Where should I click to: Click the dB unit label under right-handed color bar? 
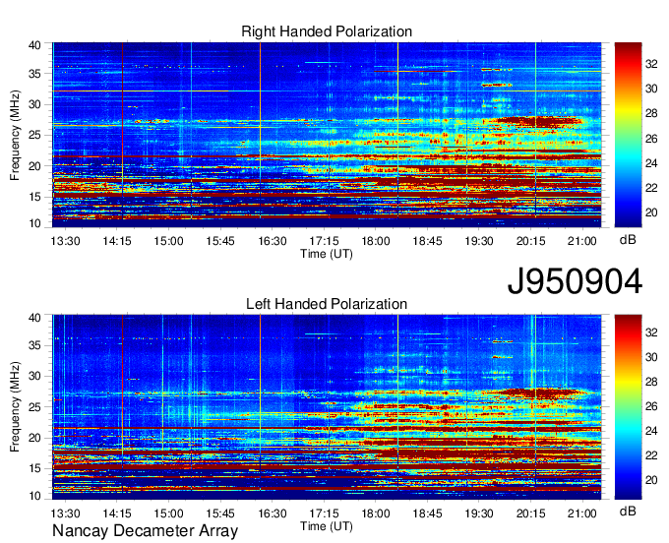[x=628, y=240]
